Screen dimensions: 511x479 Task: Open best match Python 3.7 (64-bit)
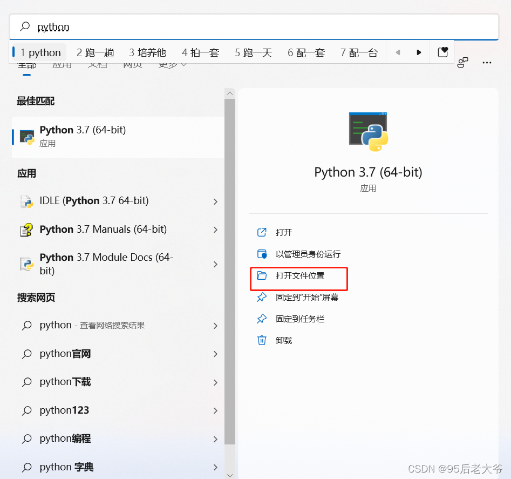point(118,137)
